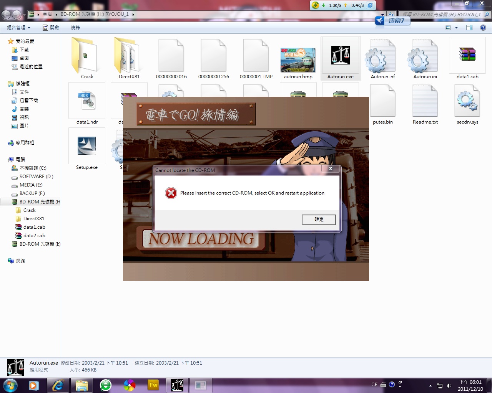Image resolution: width=492 pixels, height=393 pixels.
Task: Expand the breadcrumb arrow after RYOJOU_1
Action: pyautogui.click(x=133, y=15)
